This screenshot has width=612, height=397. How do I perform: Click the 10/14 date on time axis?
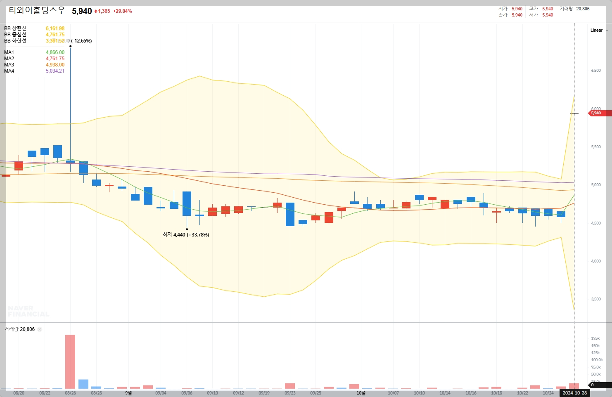445,393
